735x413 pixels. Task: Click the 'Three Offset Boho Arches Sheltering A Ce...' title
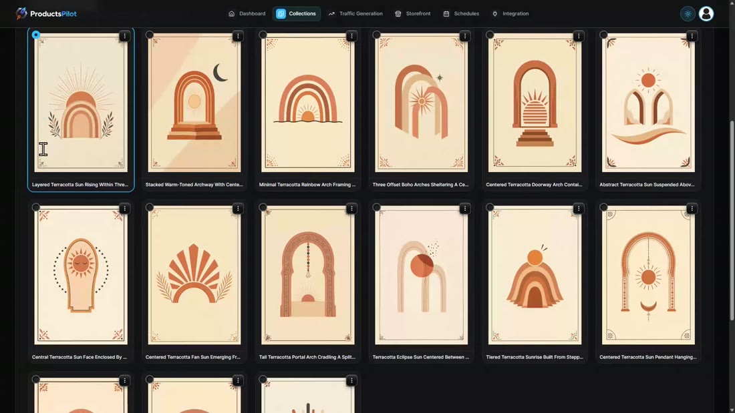click(x=420, y=185)
